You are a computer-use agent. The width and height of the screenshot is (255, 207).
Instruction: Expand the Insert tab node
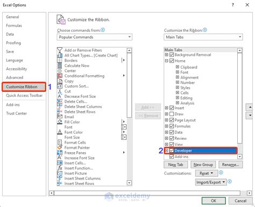tap(166, 108)
